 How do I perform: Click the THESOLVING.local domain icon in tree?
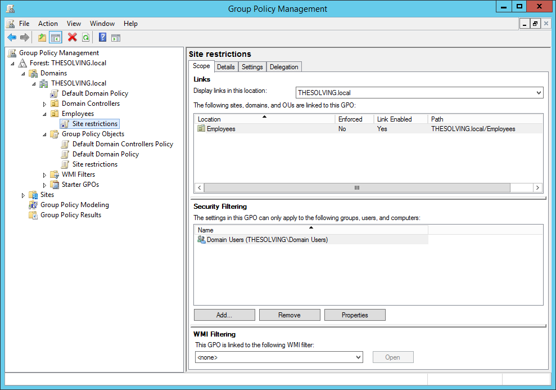[44, 83]
